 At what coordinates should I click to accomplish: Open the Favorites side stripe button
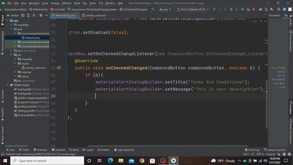(2, 114)
